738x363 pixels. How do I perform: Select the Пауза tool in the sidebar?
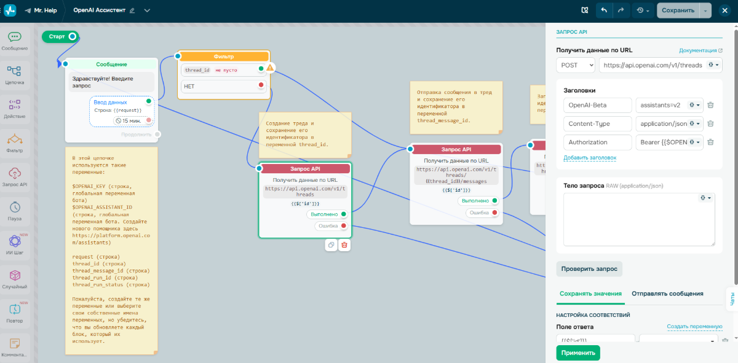click(x=15, y=211)
